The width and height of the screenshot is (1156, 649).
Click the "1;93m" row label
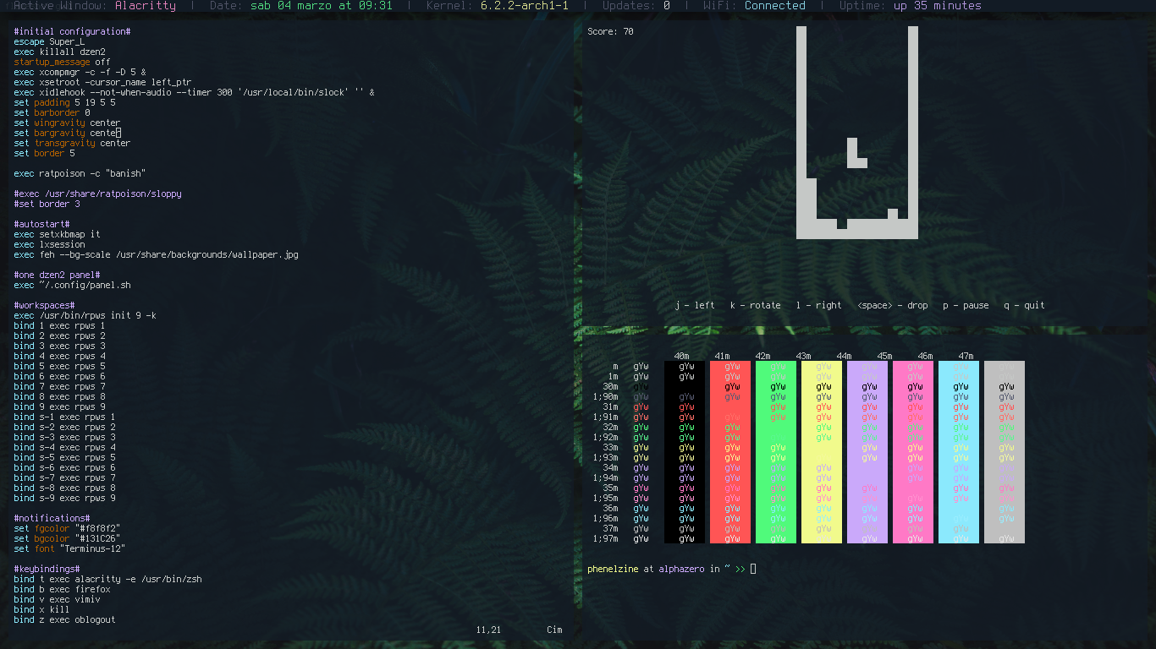point(605,457)
